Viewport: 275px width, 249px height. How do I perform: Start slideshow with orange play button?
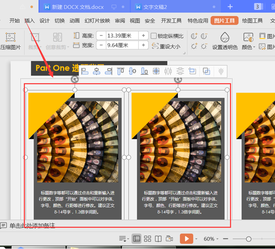(186, 239)
